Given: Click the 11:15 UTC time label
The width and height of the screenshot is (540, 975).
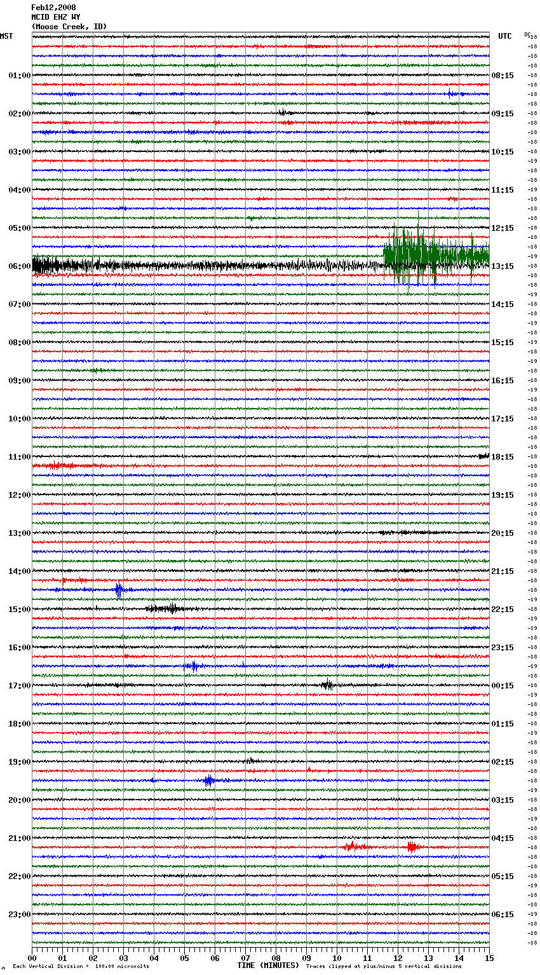Looking at the screenshot, I should pyautogui.click(x=503, y=190).
